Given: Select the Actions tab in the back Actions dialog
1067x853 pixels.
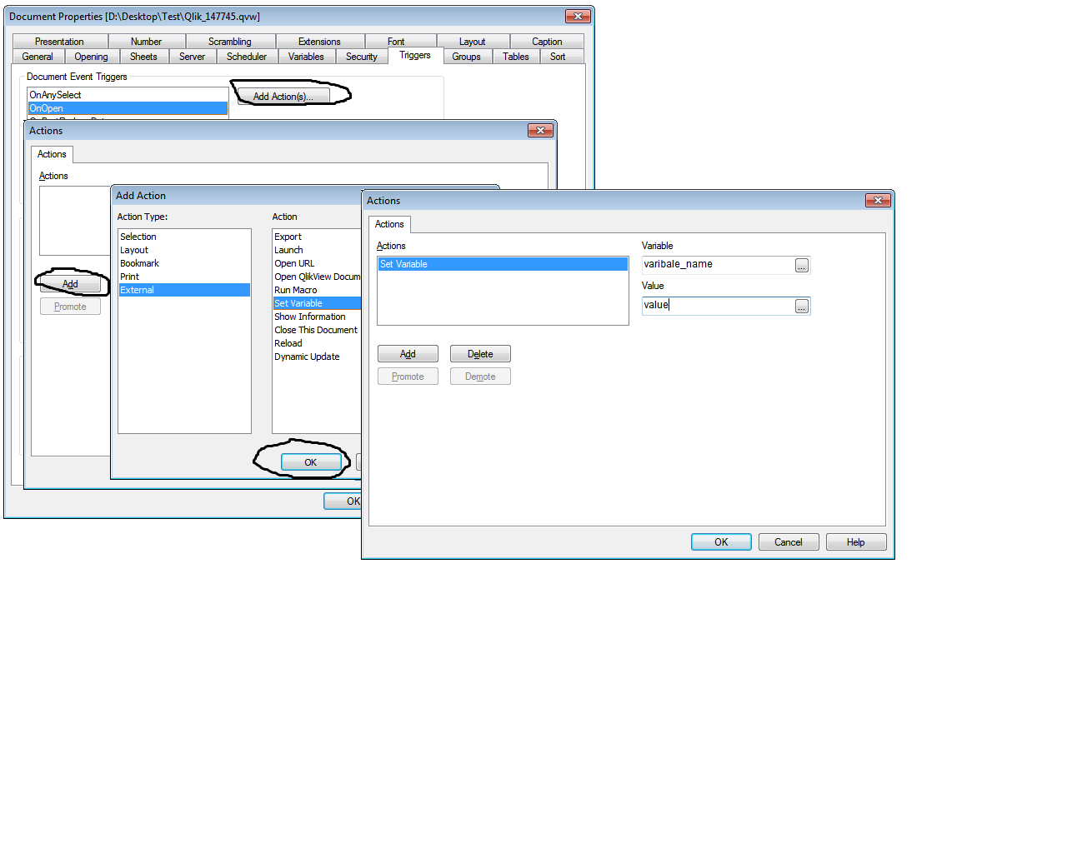Looking at the screenshot, I should pyautogui.click(x=52, y=154).
